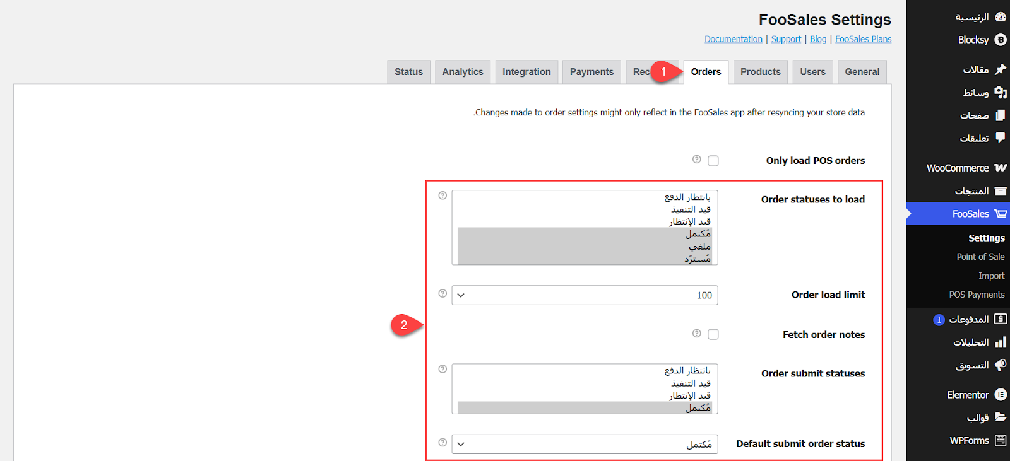Open the Order load limit dropdown
Image resolution: width=1010 pixels, height=461 pixels.
pos(585,295)
